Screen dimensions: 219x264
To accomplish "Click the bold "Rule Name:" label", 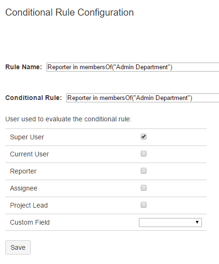I will point(24,67).
